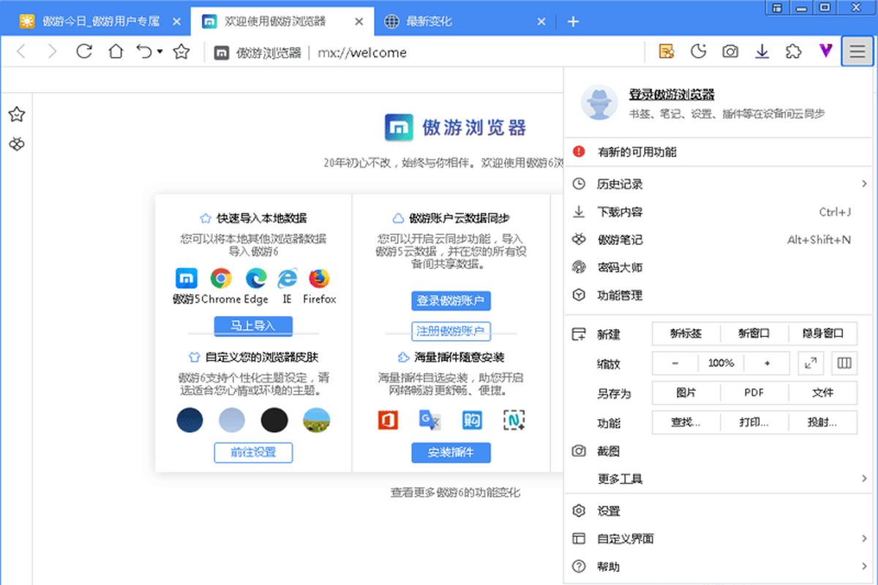
Task: Select Edge import icon
Action: 255,279
